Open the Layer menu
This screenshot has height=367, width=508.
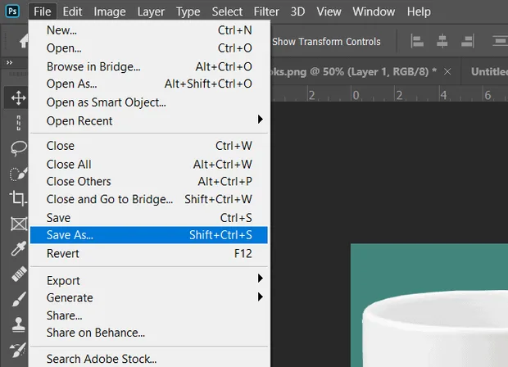151,11
